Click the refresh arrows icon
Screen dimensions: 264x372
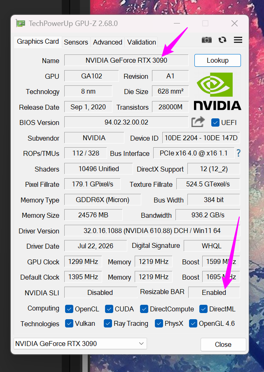222,40
